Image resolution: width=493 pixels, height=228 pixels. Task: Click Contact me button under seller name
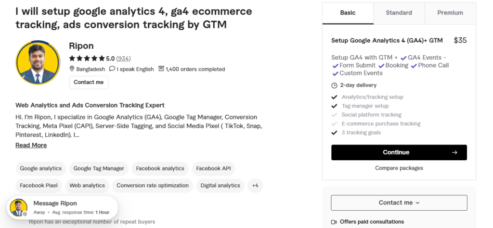tap(89, 82)
